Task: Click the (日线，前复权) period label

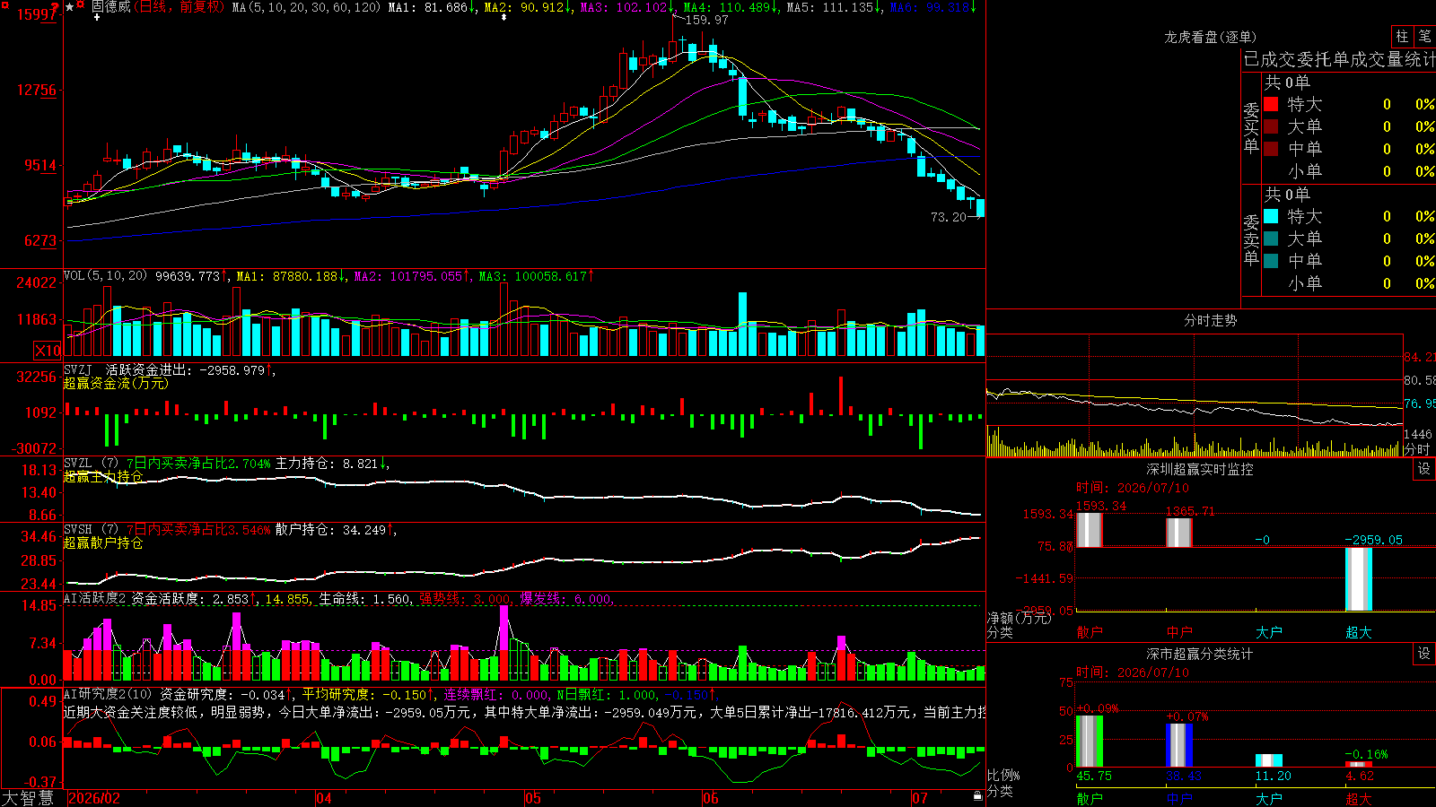Action: (179, 7)
